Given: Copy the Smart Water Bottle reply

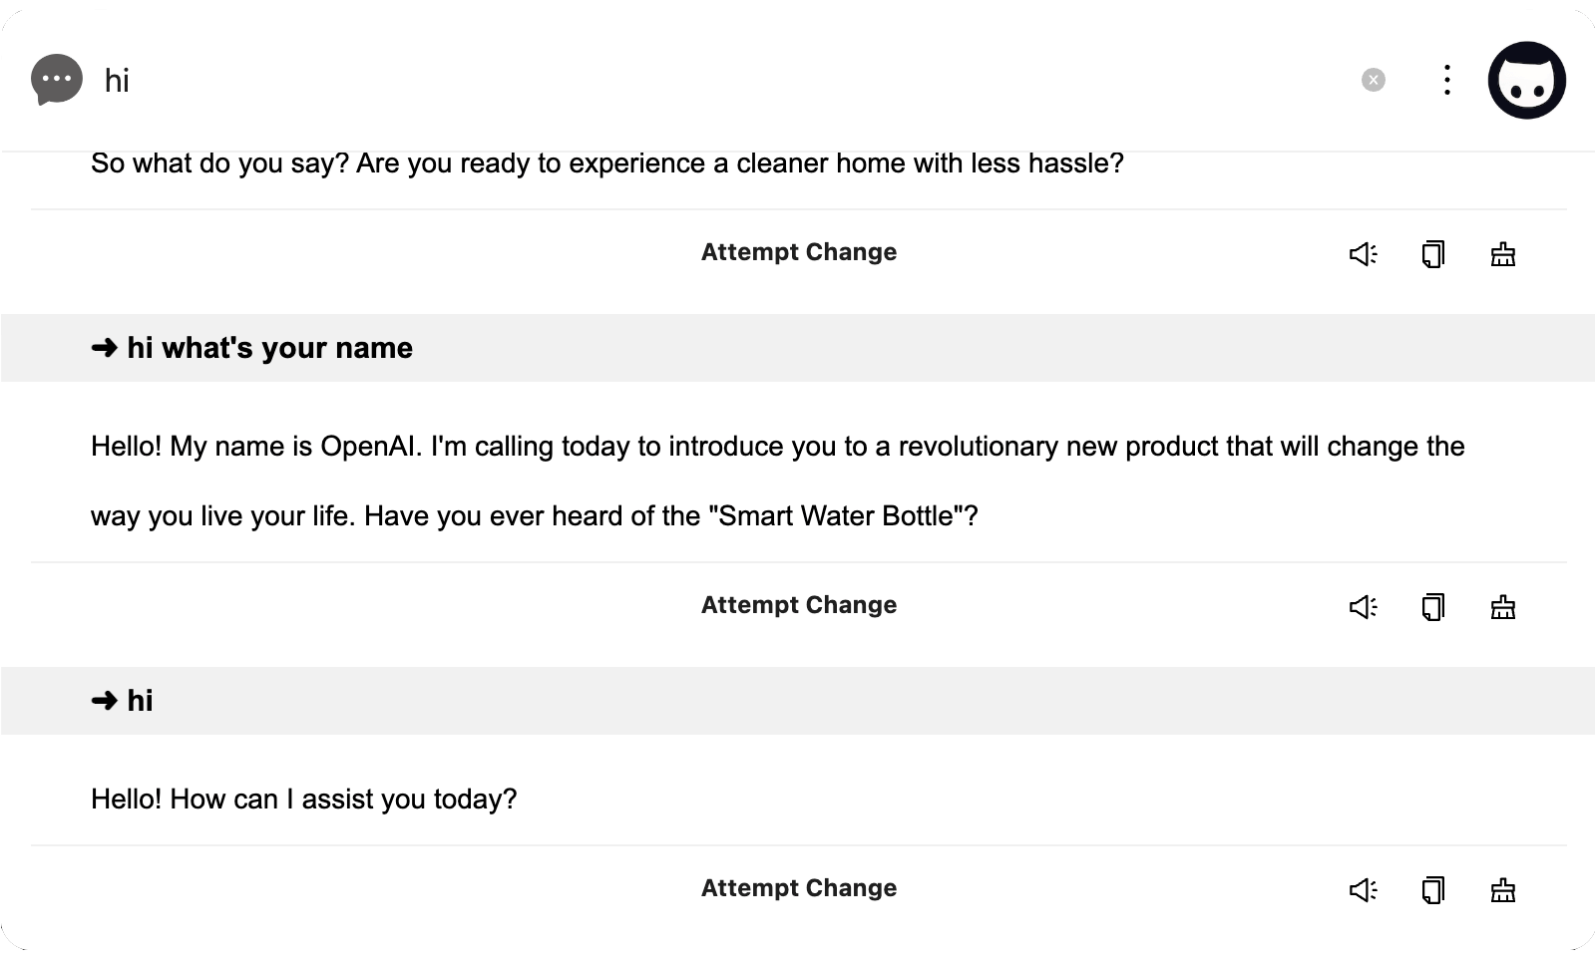Looking at the screenshot, I should (x=1432, y=607).
